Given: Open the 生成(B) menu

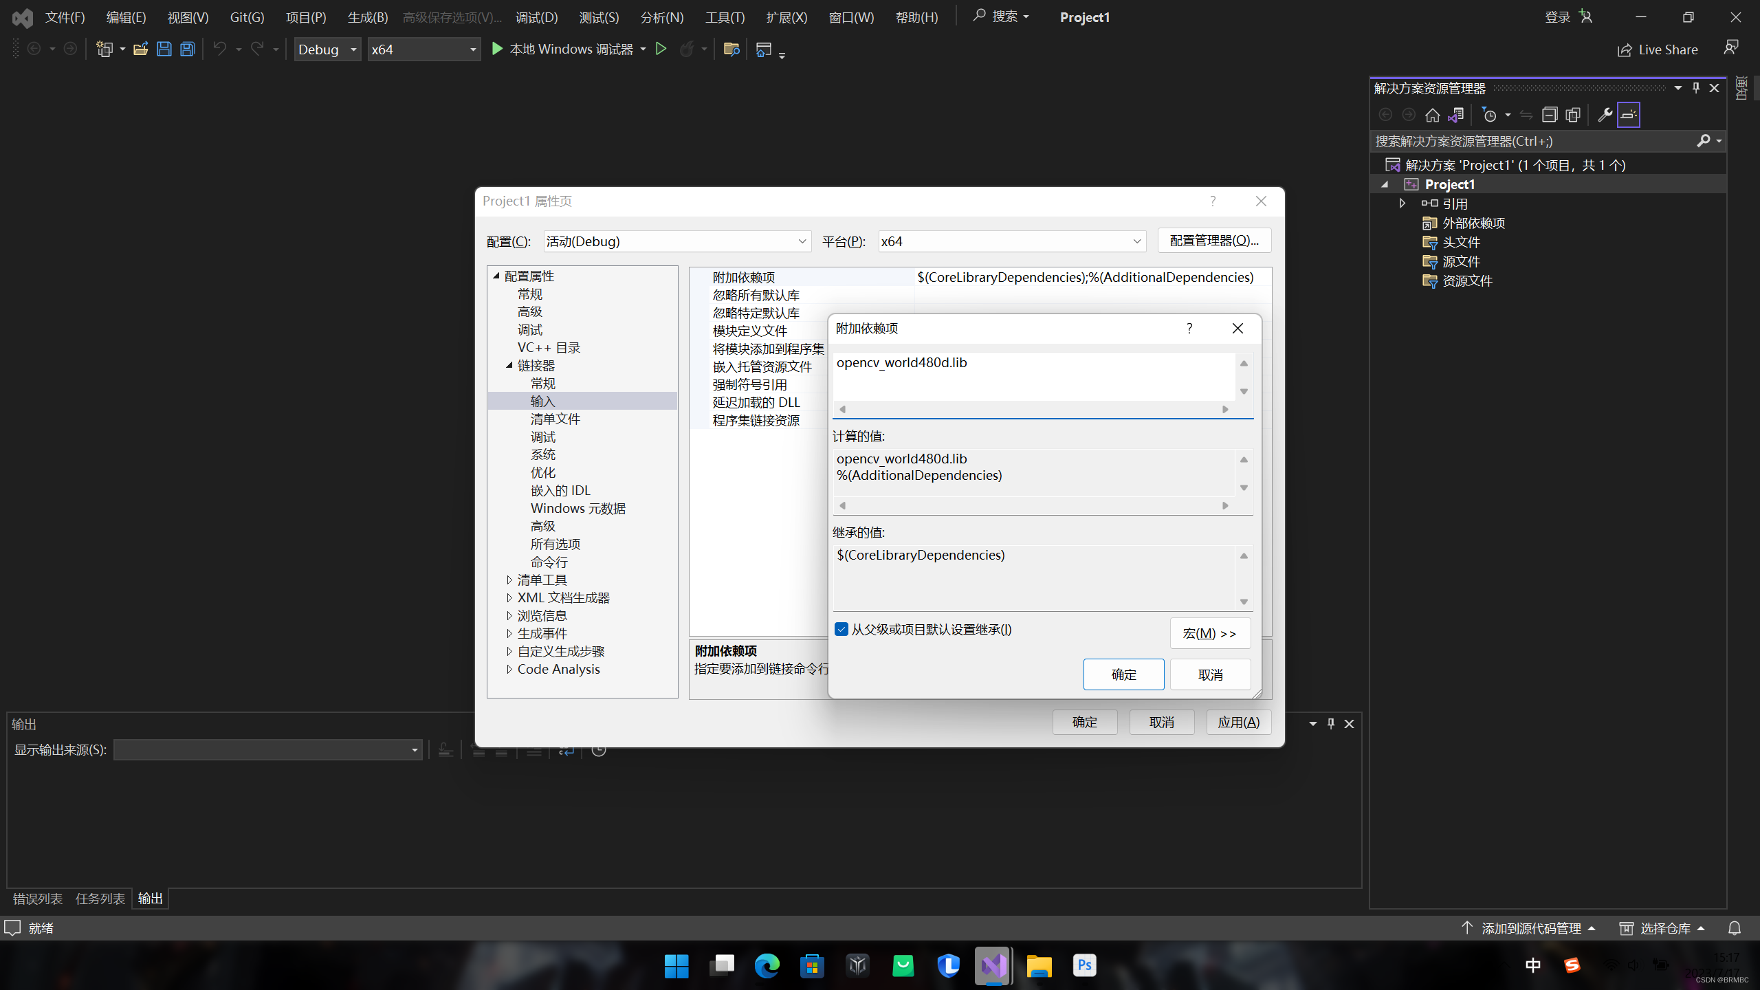Looking at the screenshot, I should (368, 17).
